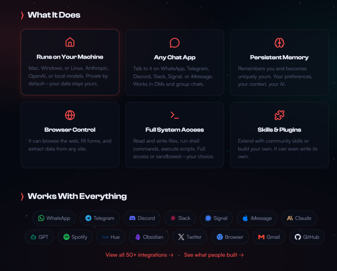The width and height of the screenshot is (337, 271).
Task: Click the chat bubble icon above Any Chat App
Action: tap(174, 42)
